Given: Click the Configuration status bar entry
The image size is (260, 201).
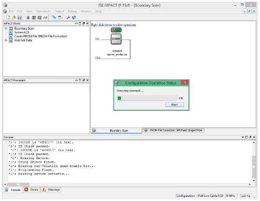Looking at the screenshot, I should (x=185, y=196).
